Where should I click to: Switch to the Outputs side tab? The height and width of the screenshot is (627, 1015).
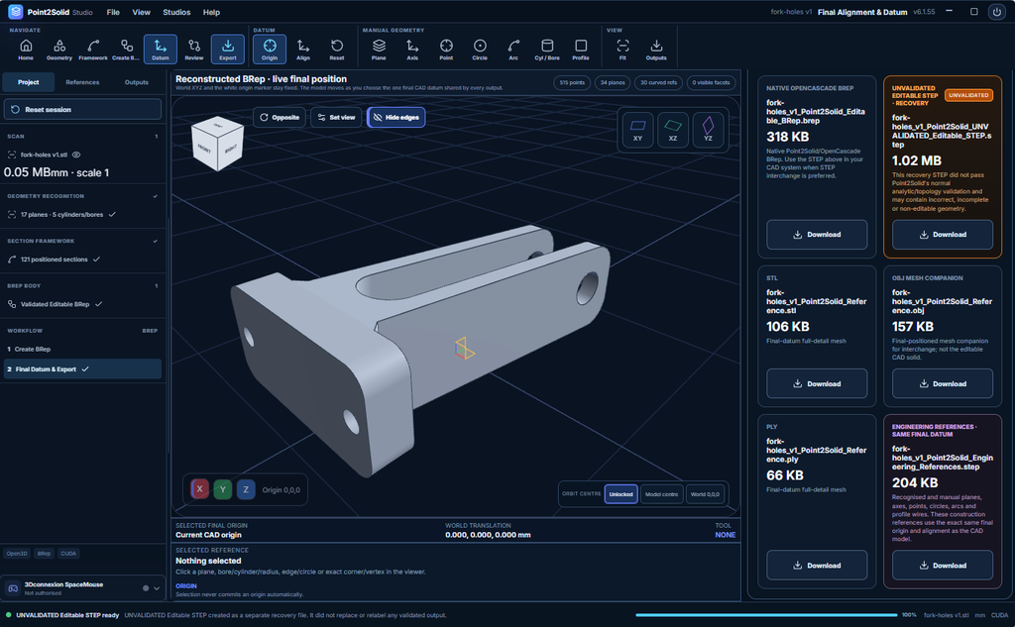tap(137, 82)
